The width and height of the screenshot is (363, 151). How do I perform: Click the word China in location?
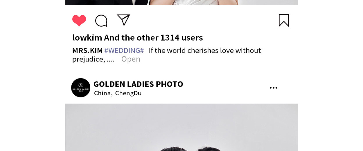(x=103, y=93)
